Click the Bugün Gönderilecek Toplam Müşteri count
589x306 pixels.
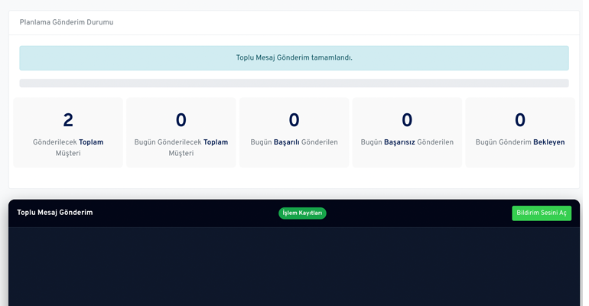pos(181,120)
